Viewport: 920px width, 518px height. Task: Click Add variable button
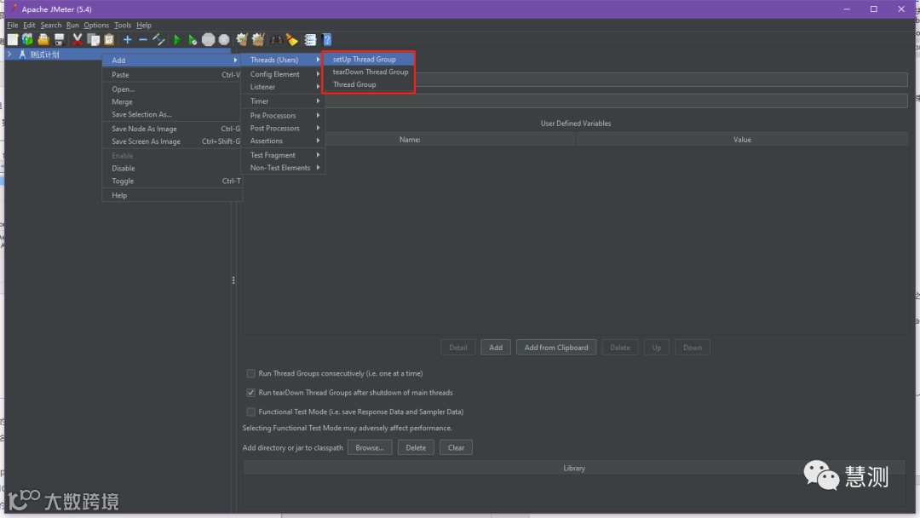(496, 348)
